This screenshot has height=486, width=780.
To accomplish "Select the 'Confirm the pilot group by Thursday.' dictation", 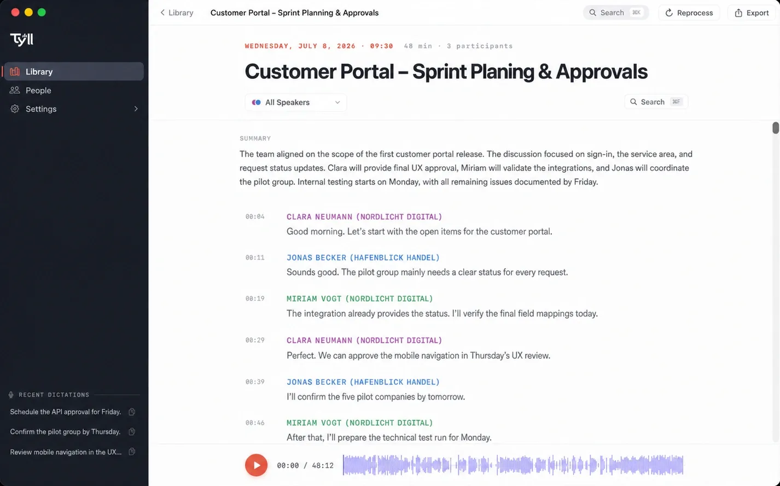I will [x=65, y=432].
